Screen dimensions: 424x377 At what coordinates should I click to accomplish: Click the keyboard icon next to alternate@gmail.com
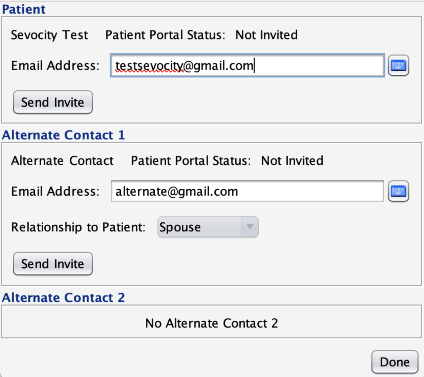[x=398, y=191]
